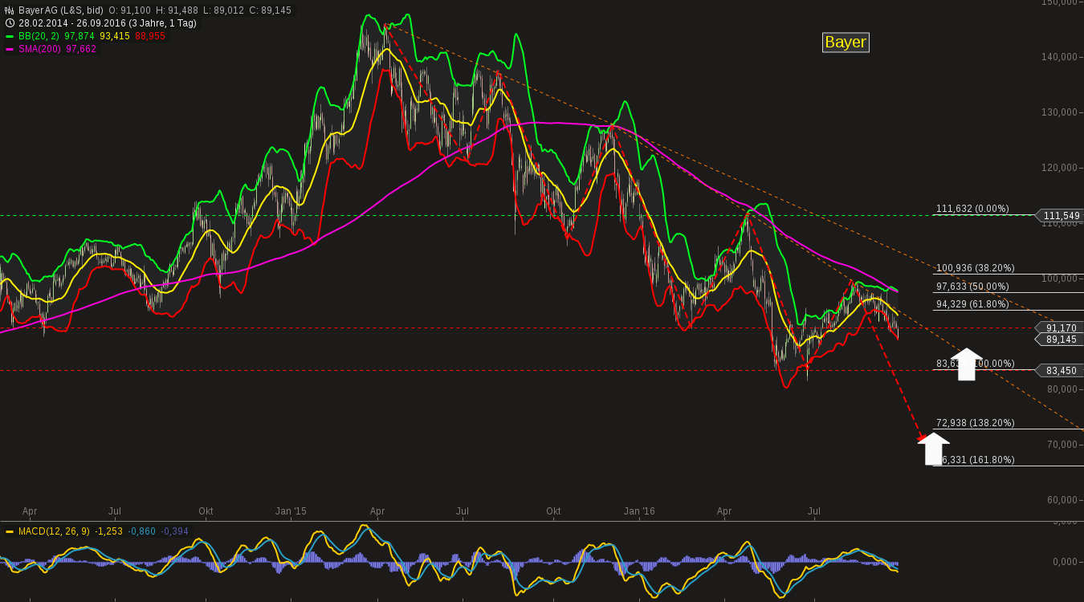
Task: Click the upper band value 97,874
Action: pyautogui.click(x=80, y=36)
